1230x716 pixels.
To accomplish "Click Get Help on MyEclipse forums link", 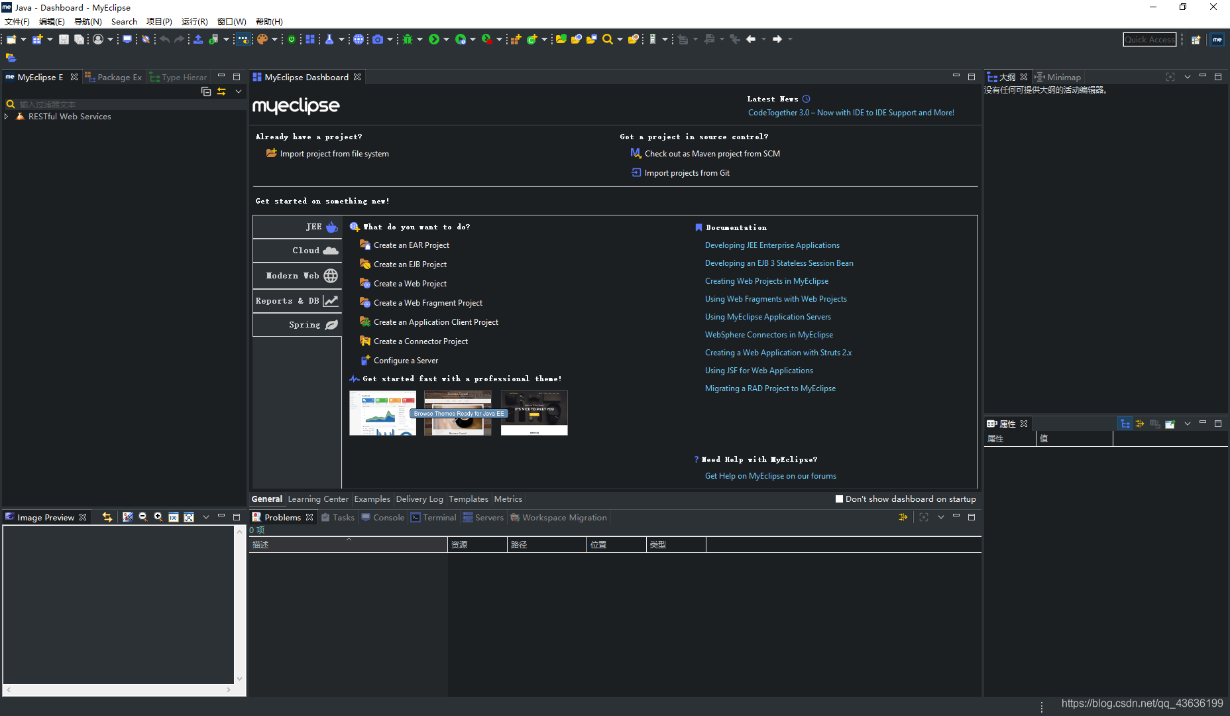I will pyautogui.click(x=770, y=476).
